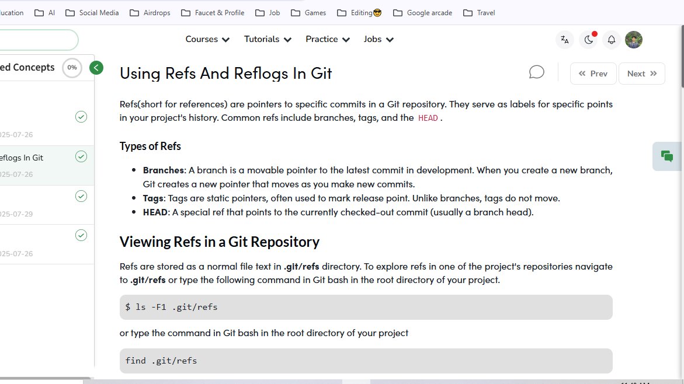Collapse sidebar with green arrow button

(96, 68)
